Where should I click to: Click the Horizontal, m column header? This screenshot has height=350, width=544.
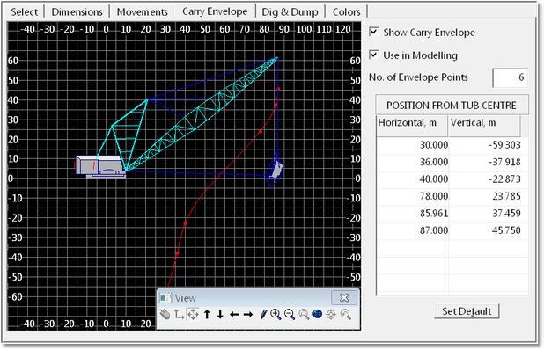coord(412,126)
